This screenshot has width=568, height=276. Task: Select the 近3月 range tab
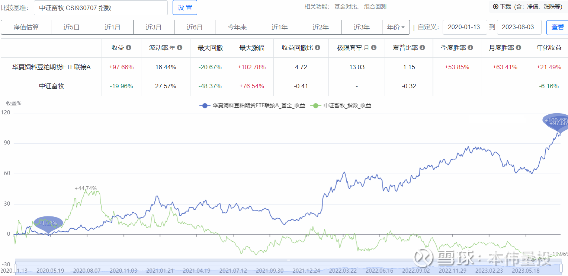[x=153, y=27]
